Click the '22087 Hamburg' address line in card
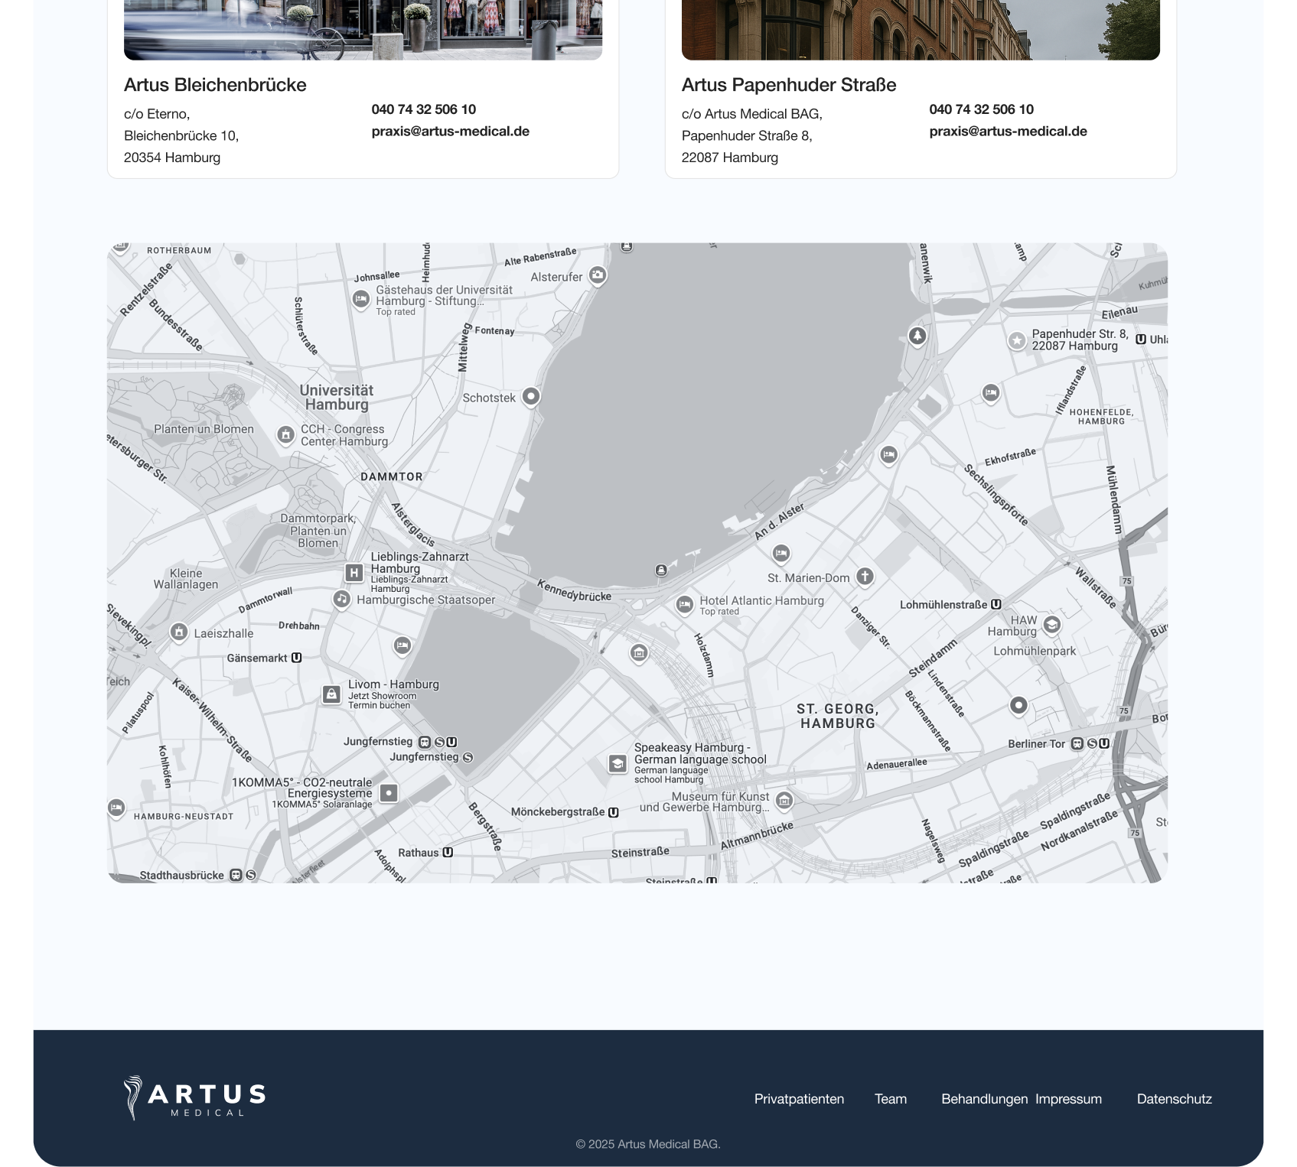The image size is (1297, 1167). pyautogui.click(x=730, y=158)
